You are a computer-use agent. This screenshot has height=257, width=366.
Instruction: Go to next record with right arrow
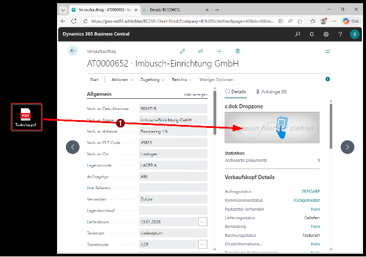pos(348,147)
